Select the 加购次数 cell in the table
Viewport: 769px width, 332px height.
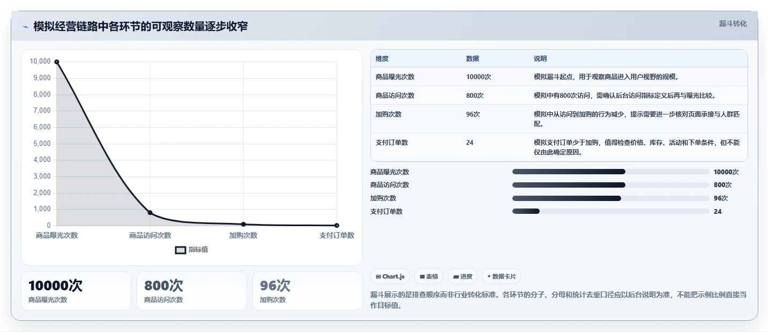[x=389, y=114]
